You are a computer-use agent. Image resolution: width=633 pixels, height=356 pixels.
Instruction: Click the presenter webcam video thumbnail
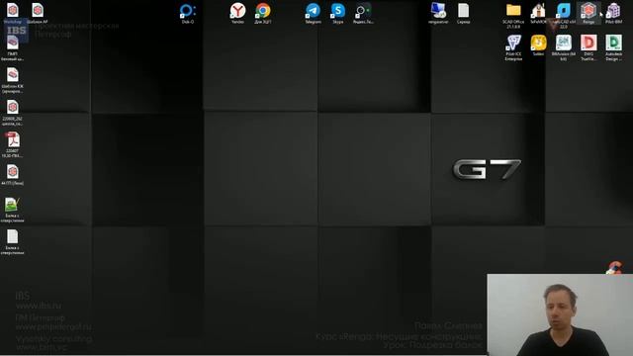(x=560, y=314)
